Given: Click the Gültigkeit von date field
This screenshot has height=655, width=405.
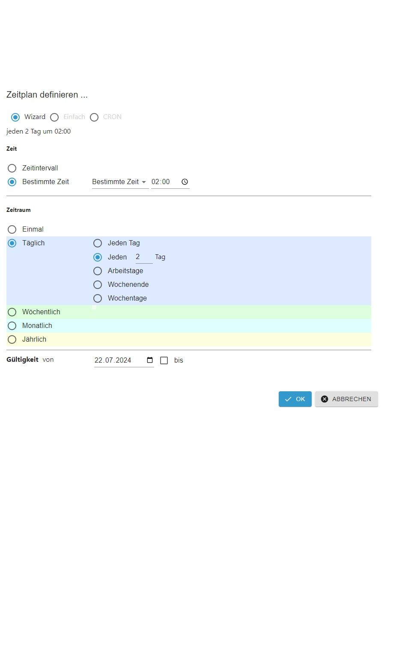Looking at the screenshot, I should (124, 360).
